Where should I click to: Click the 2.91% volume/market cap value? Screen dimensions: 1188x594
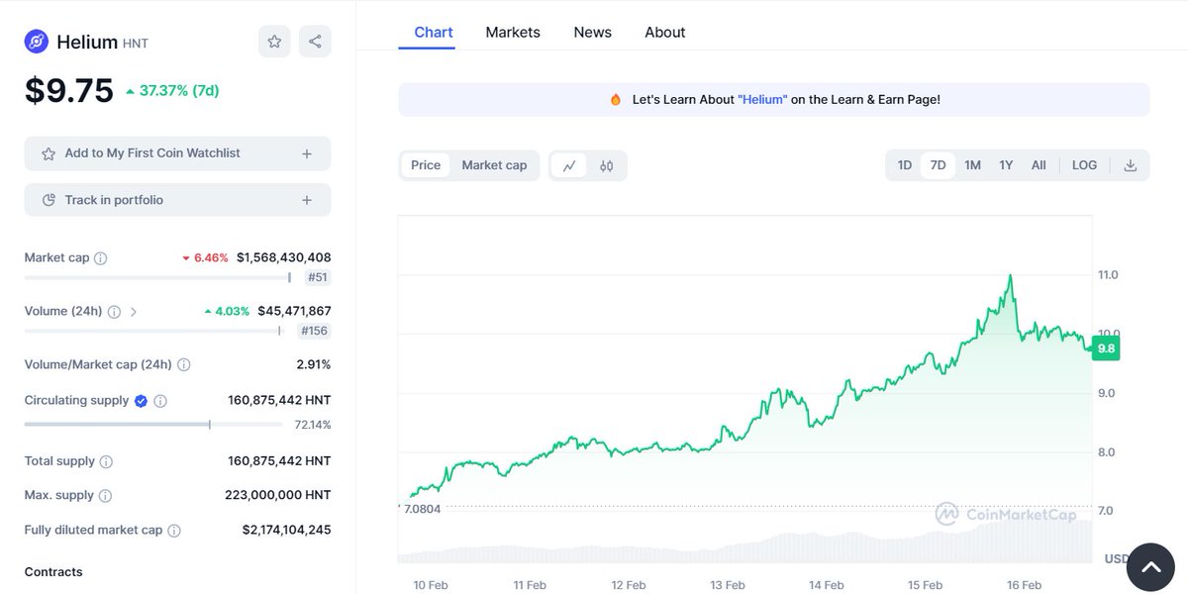tap(314, 365)
